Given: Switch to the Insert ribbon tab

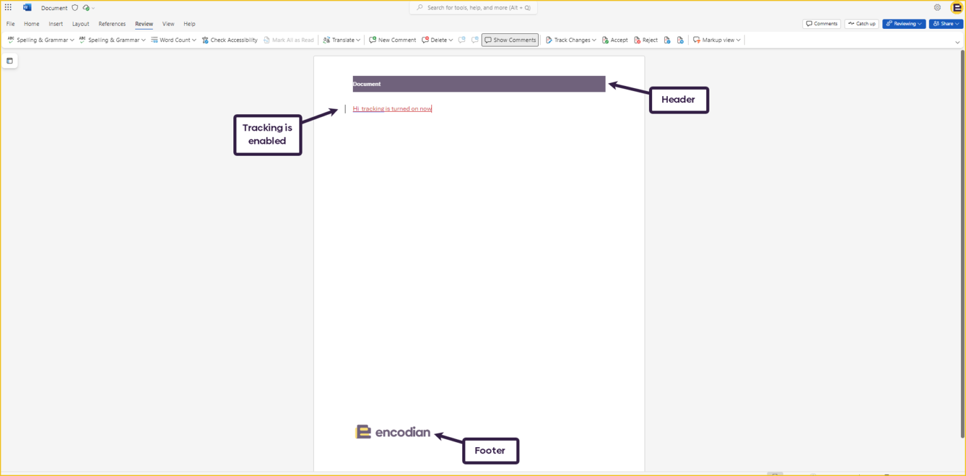Looking at the screenshot, I should point(55,24).
